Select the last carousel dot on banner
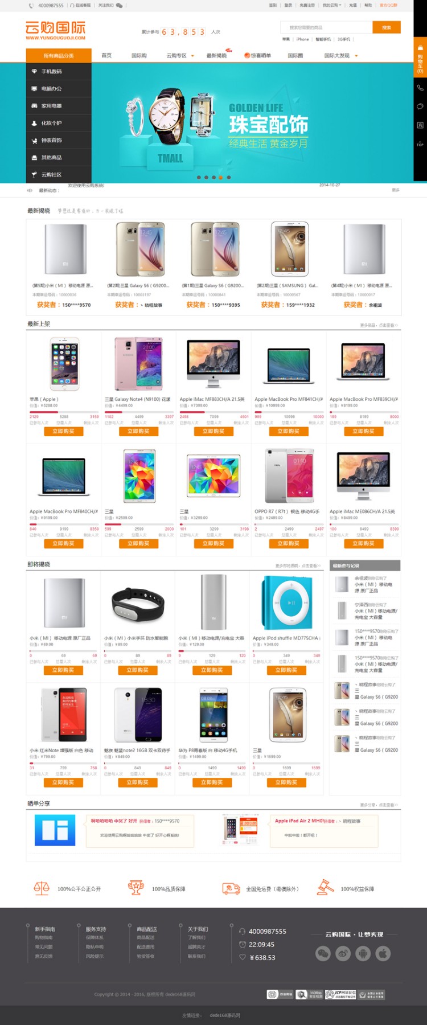Viewport: 427px width, 1025px height. pyautogui.click(x=229, y=177)
